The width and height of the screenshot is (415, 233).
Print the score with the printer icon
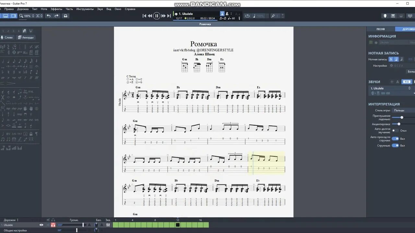point(65,16)
